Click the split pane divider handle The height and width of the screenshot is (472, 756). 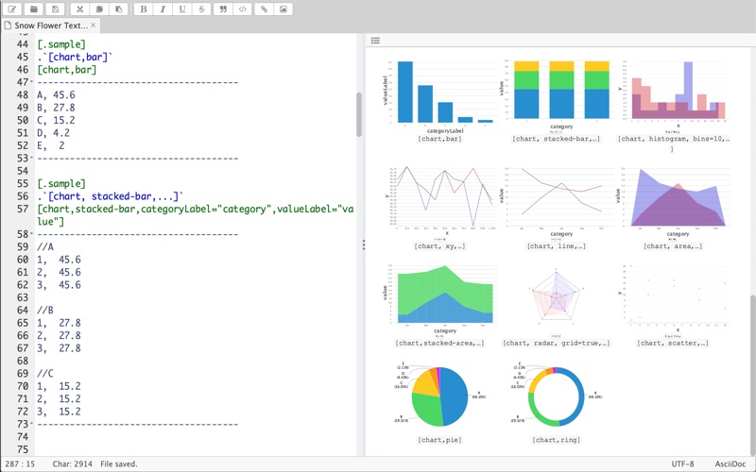(x=364, y=245)
